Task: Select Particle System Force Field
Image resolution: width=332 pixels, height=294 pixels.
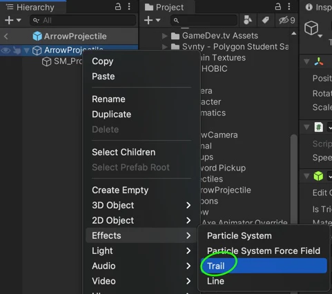Action: pos(264,251)
